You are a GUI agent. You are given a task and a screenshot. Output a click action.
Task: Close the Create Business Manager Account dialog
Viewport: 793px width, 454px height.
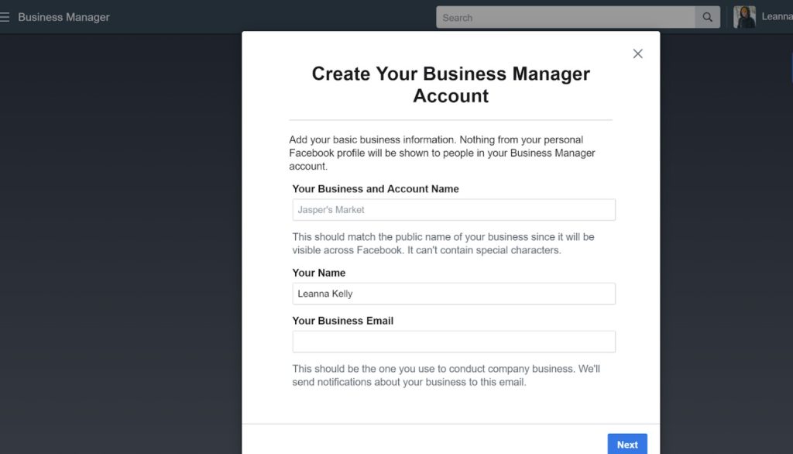point(637,53)
